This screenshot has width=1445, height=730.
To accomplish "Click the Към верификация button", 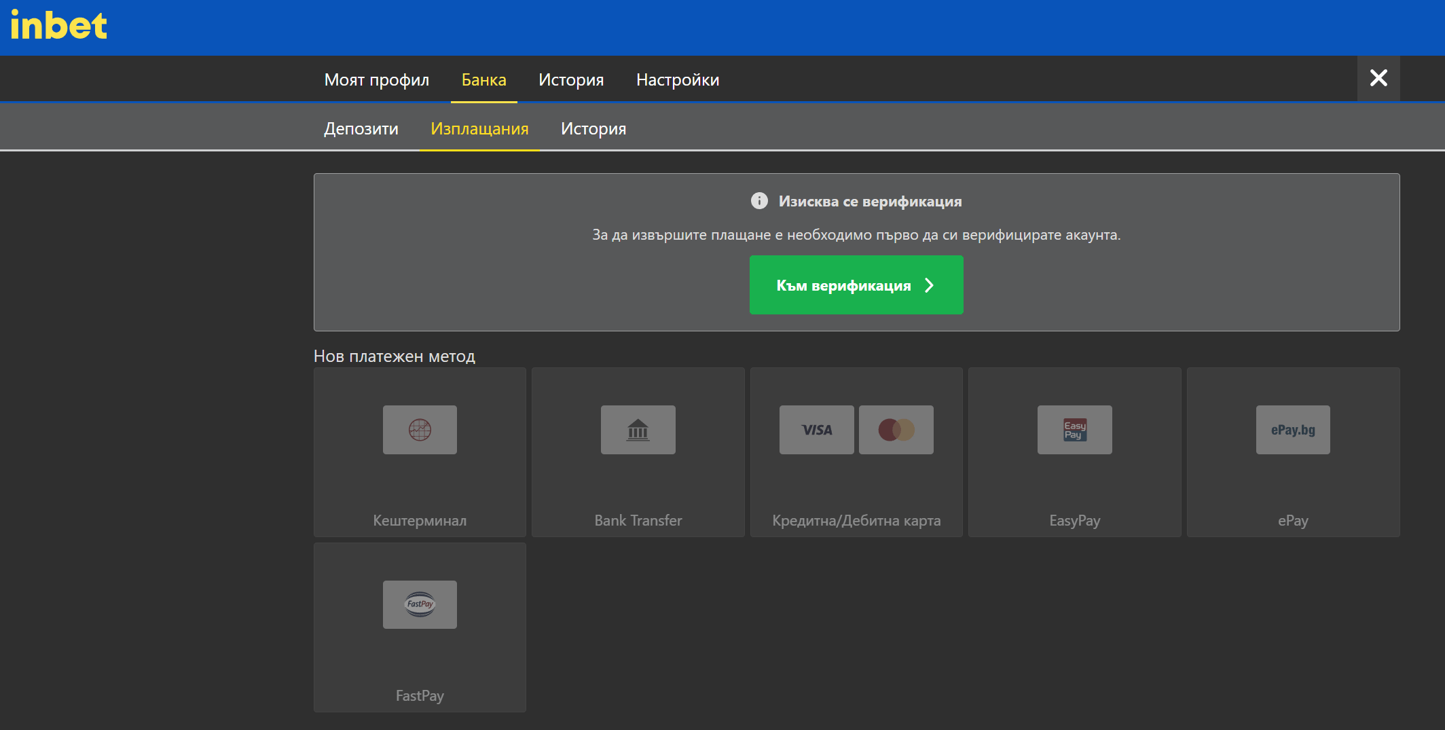I will tap(856, 285).
